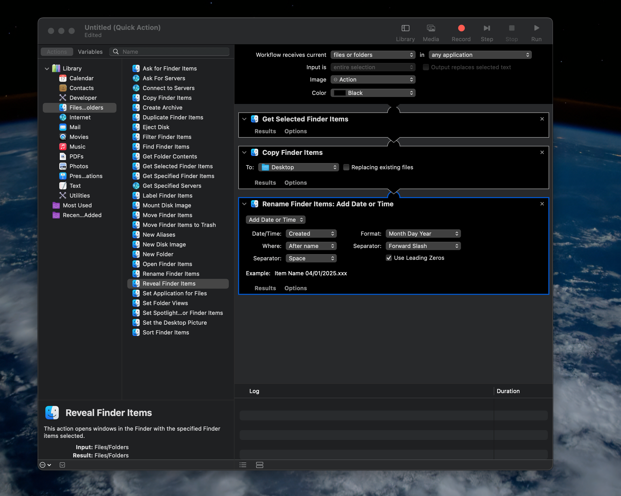Open the Format 'Month Day Year' dropdown

click(x=423, y=234)
